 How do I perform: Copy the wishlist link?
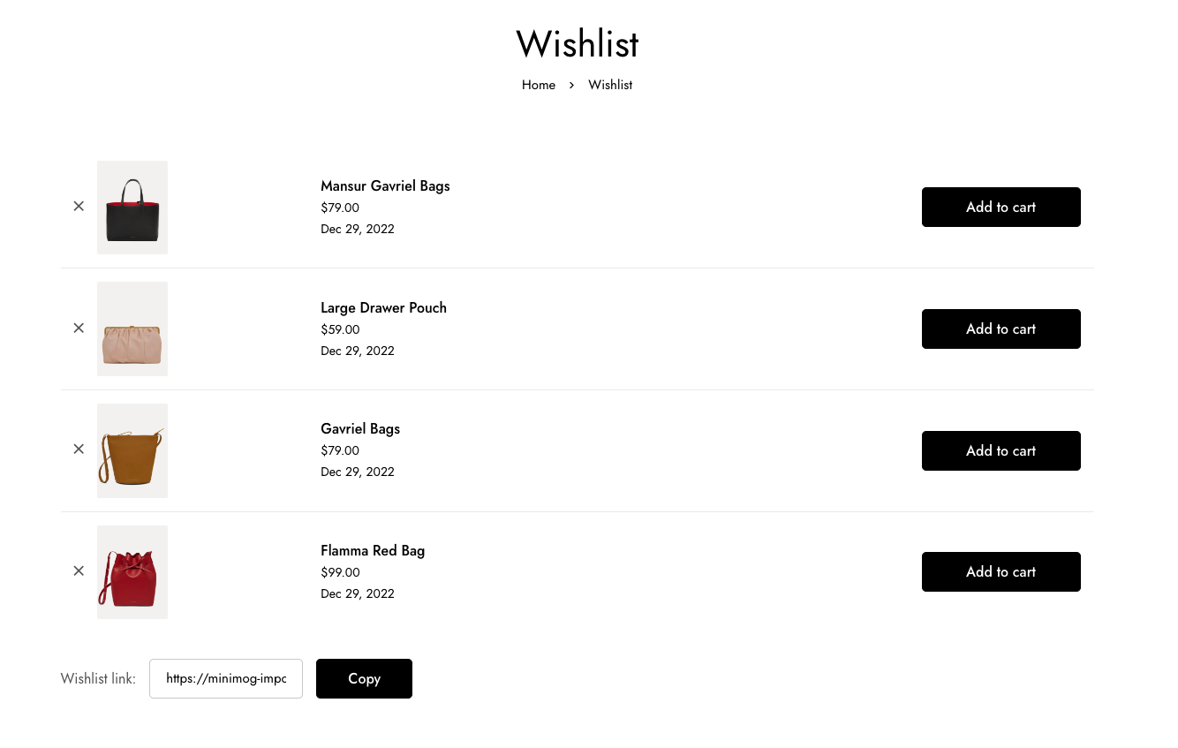[x=364, y=678]
